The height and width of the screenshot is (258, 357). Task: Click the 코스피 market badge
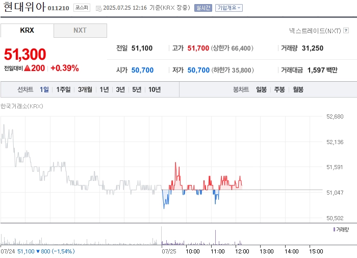pos(82,8)
